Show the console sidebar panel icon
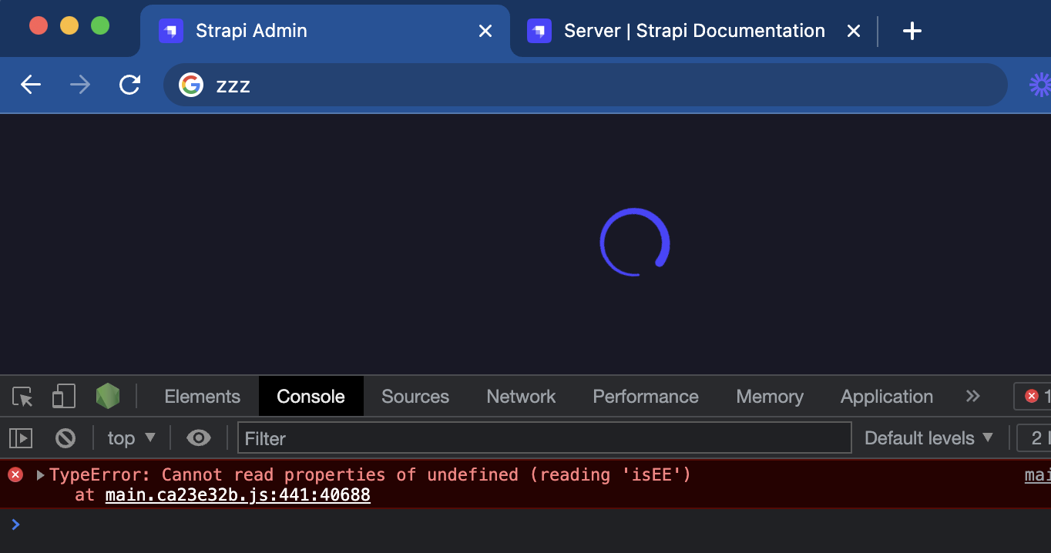The height and width of the screenshot is (553, 1051). tap(21, 437)
